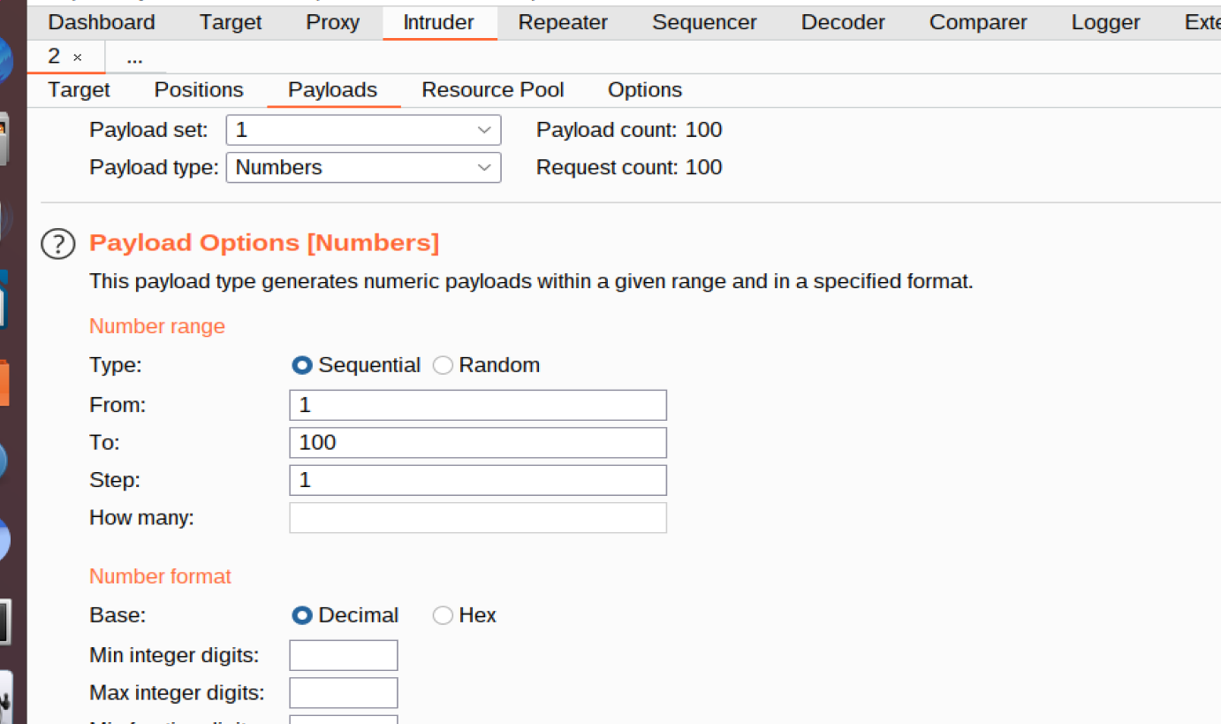Click the To field containing 100
Viewport: 1221px width, 724px height.
coord(478,442)
